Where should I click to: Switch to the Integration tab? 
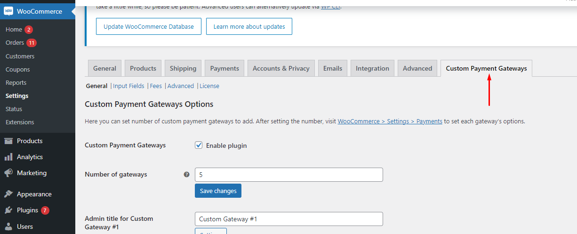pos(372,68)
